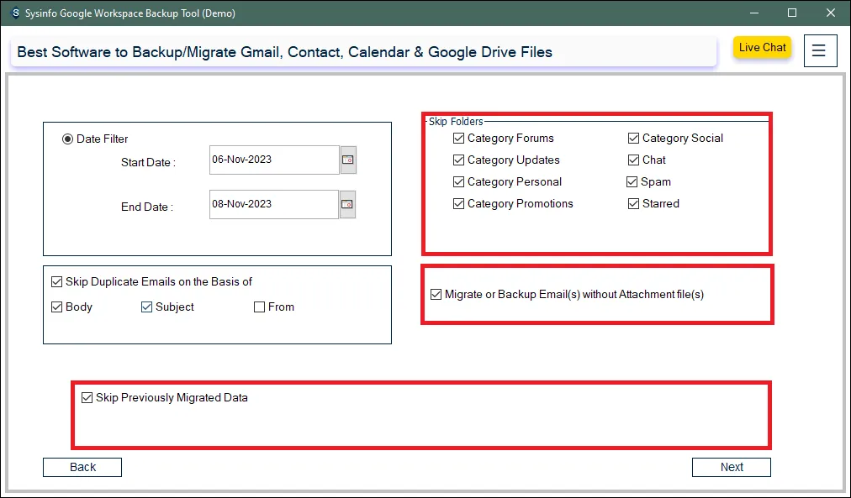Uncheck Skip Duplicate Emails on the Basis of
The width and height of the screenshot is (851, 498).
(x=57, y=282)
